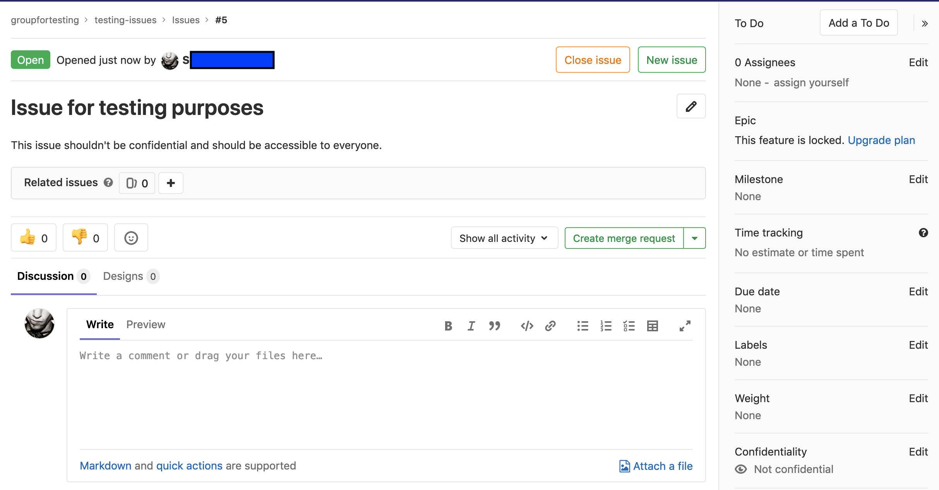This screenshot has height=490, width=939.
Task: Apply italic formatting to comment text
Action: [471, 326]
